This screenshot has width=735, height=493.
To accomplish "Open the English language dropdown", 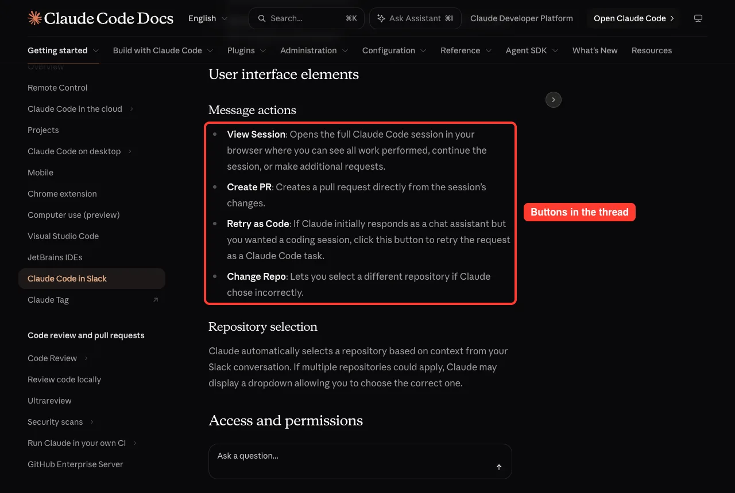I will [207, 18].
